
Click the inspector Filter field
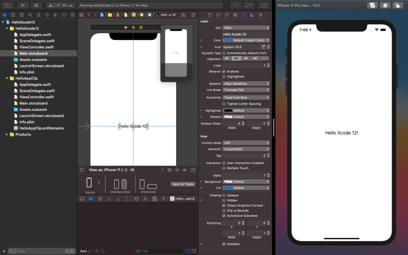[x=159, y=251]
